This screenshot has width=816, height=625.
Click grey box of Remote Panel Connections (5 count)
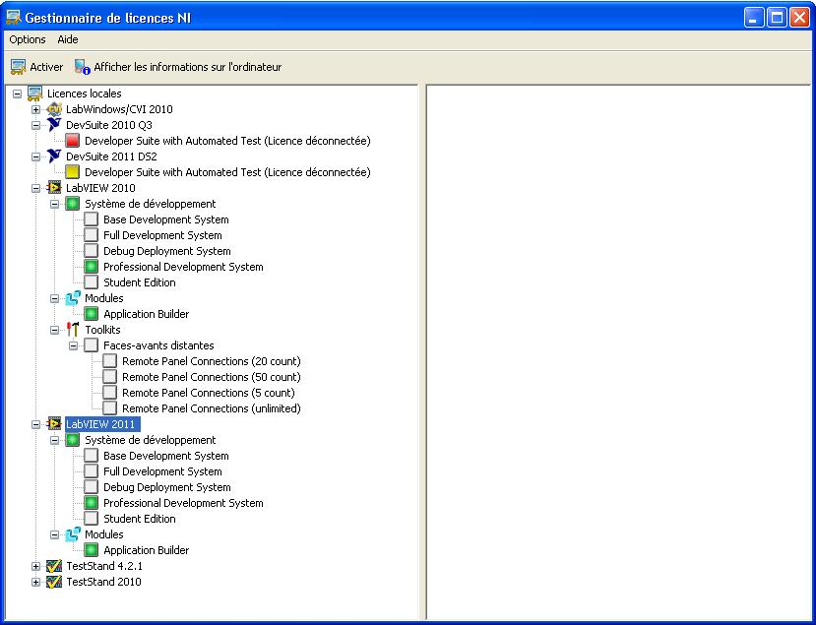click(110, 393)
